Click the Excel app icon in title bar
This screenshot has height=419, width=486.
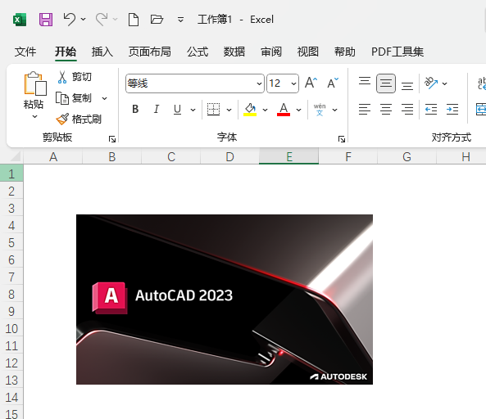pyautogui.click(x=20, y=20)
